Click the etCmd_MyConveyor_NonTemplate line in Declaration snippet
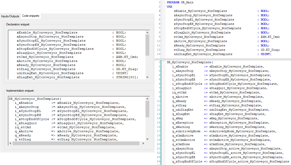This screenshot has width=291, height=165. 45,57
